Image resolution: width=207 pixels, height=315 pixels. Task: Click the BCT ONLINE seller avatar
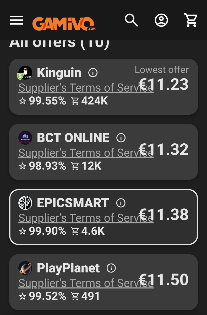coord(25,138)
